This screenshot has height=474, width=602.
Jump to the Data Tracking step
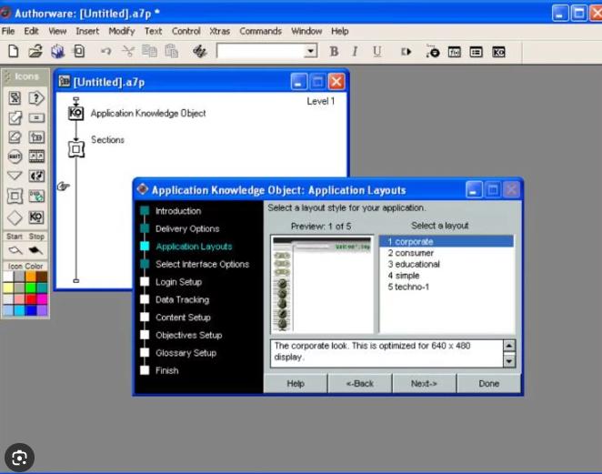[183, 299]
